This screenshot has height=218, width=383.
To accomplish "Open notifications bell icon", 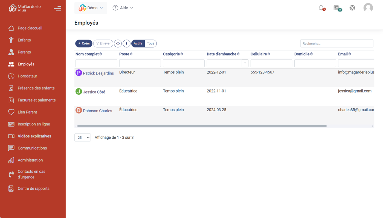I will click(x=322, y=8).
